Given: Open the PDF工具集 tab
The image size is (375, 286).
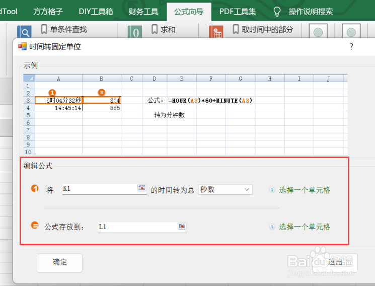Looking at the screenshot, I should 238,12.
